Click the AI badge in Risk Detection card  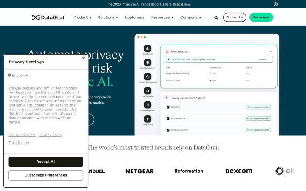click(270, 51)
